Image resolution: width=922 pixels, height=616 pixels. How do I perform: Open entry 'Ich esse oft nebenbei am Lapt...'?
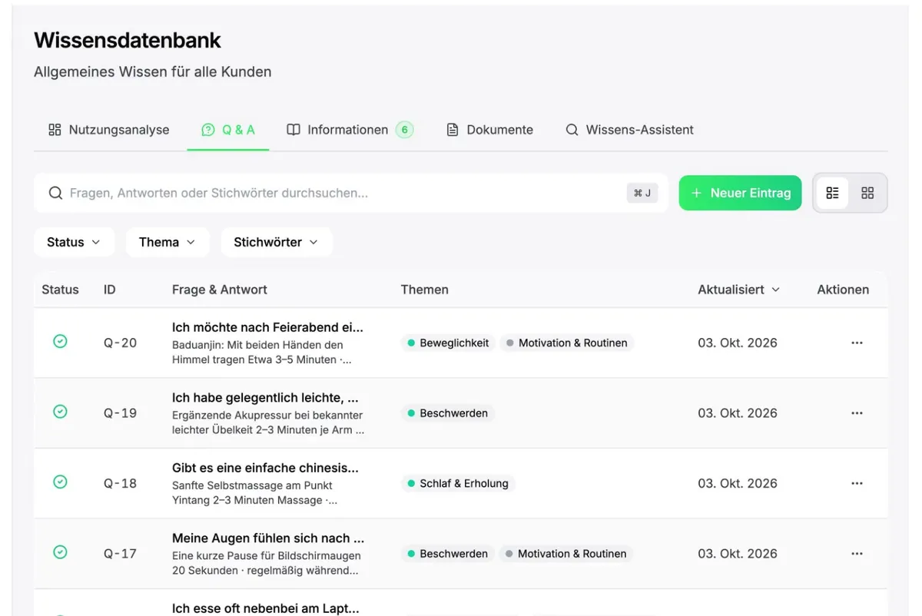click(x=265, y=608)
